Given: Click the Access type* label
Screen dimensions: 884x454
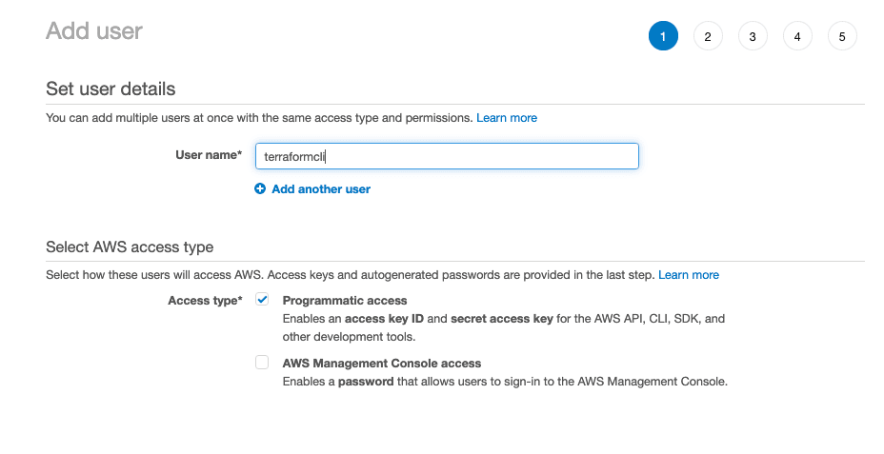Looking at the screenshot, I should tap(205, 301).
